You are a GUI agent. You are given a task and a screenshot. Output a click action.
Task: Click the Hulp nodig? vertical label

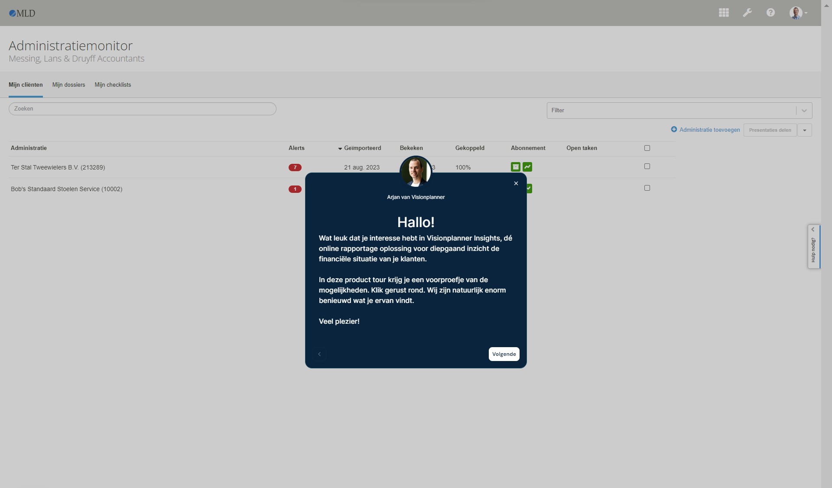813,250
